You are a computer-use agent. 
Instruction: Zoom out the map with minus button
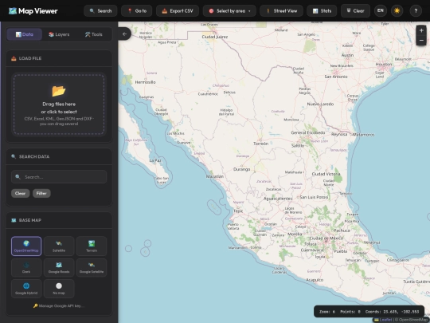(x=421, y=41)
